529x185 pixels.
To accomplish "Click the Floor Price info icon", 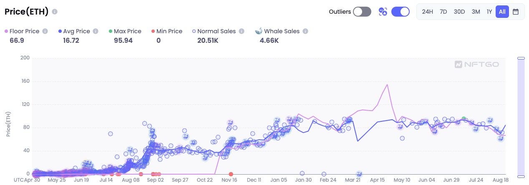I will point(45,31).
